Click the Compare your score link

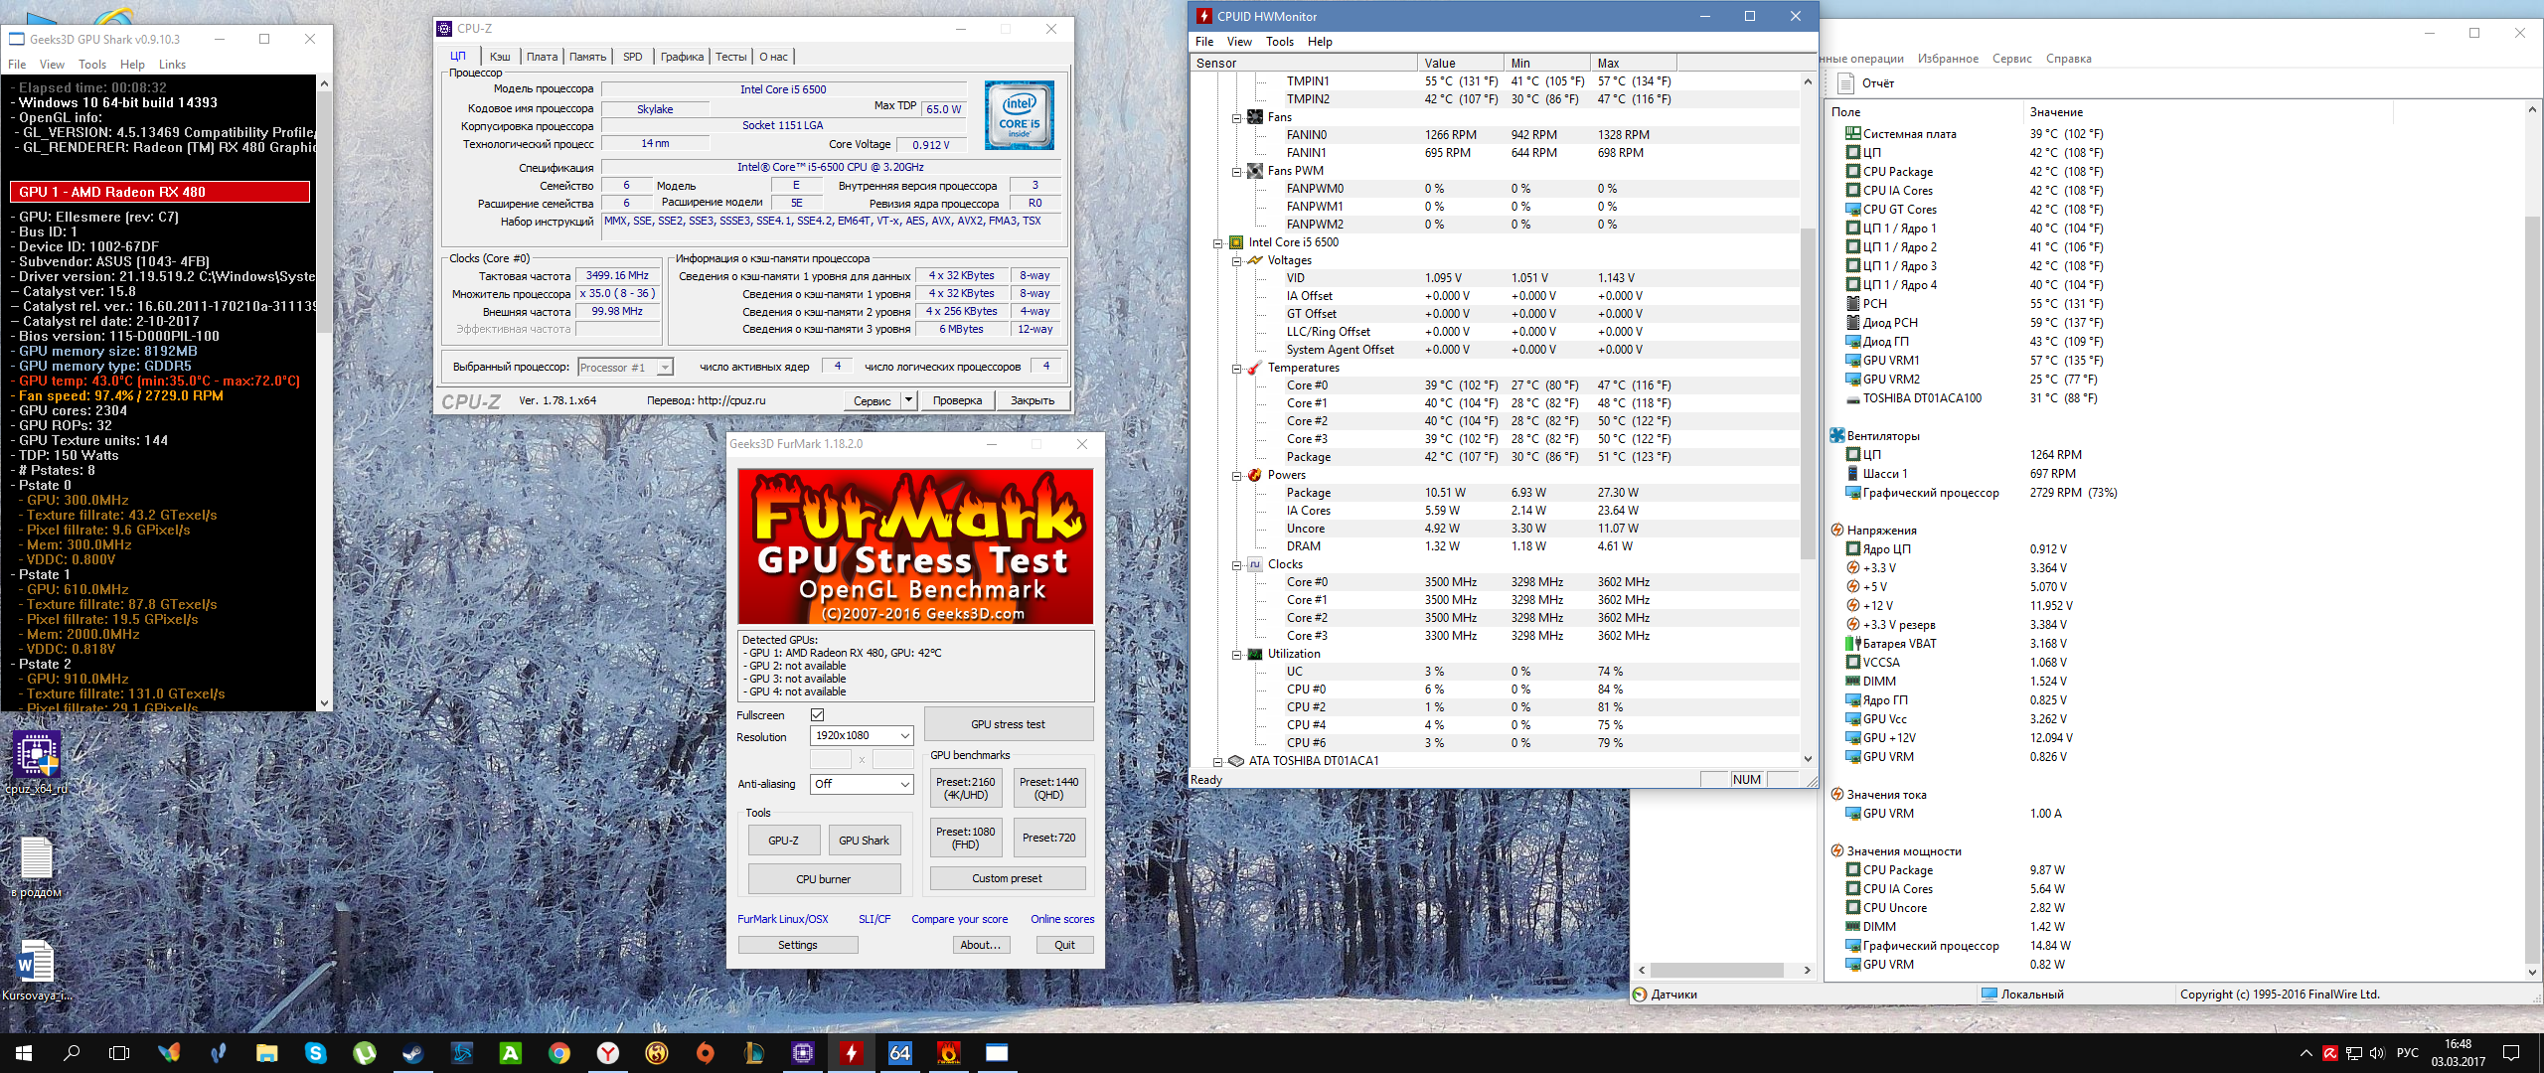click(x=959, y=919)
